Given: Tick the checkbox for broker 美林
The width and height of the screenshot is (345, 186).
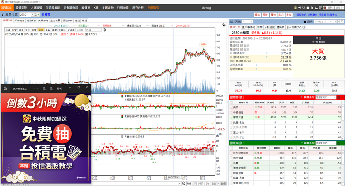Looking at the screenshot, I should [x=231, y=107].
